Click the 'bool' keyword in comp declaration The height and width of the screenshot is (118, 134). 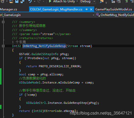click(x=23, y=74)
